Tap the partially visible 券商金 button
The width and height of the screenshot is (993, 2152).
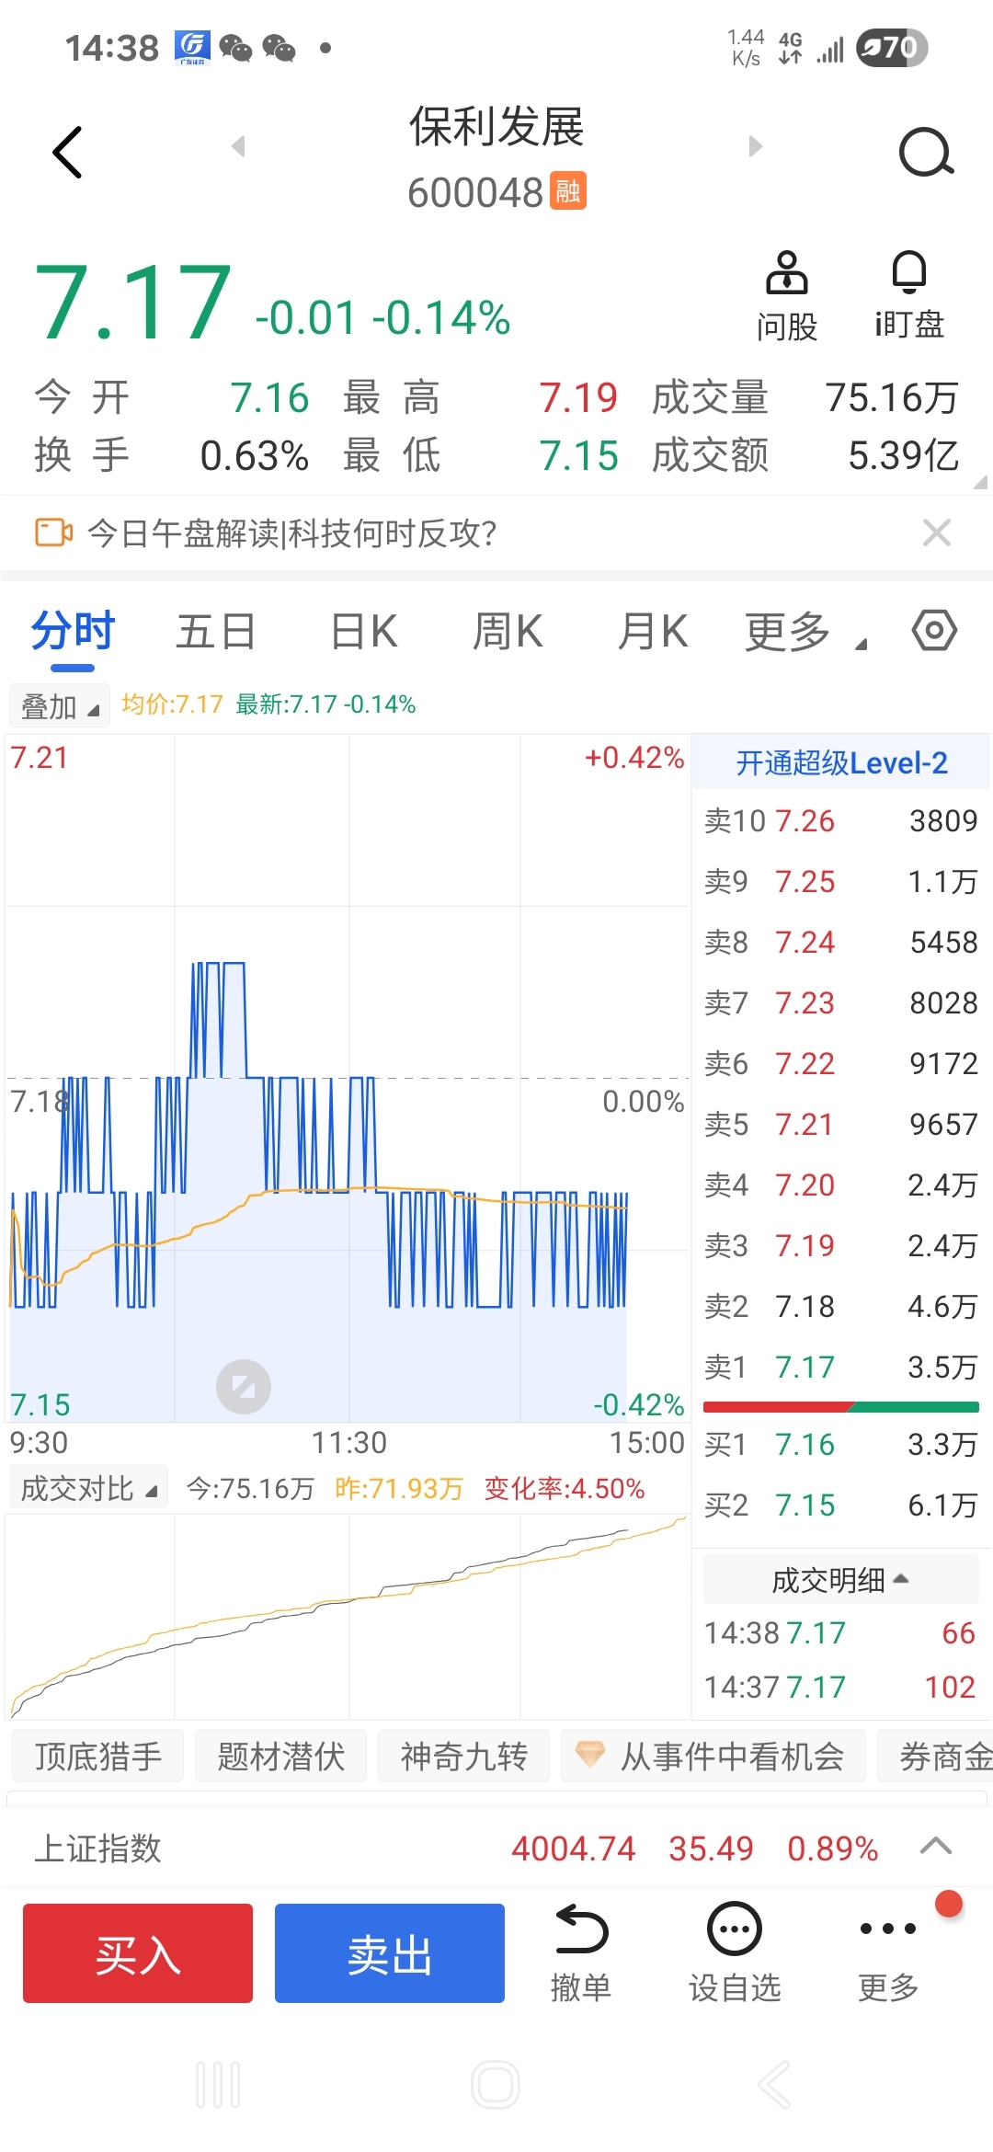coord(935,1756)
